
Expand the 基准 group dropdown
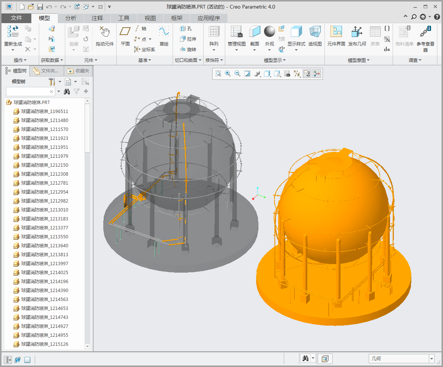tap(145, 60)
